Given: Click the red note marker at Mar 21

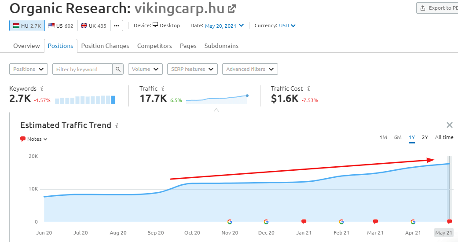Looking at the screenshot, I should tap(375, 222).
